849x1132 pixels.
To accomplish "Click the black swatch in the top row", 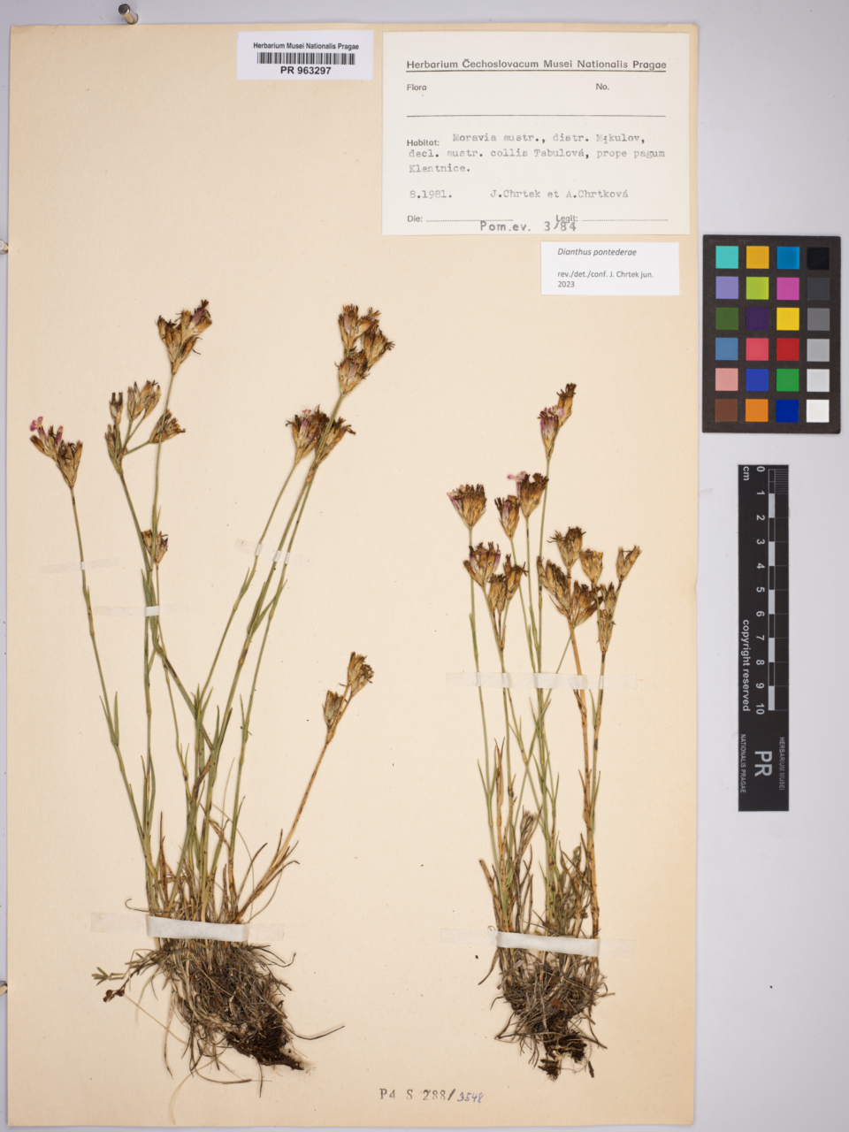I will [x=818, y=257].
